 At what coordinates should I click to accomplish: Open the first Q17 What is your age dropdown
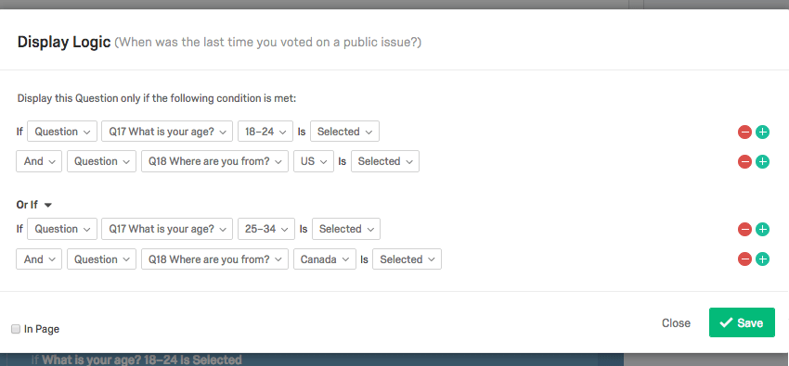(167, 132)
